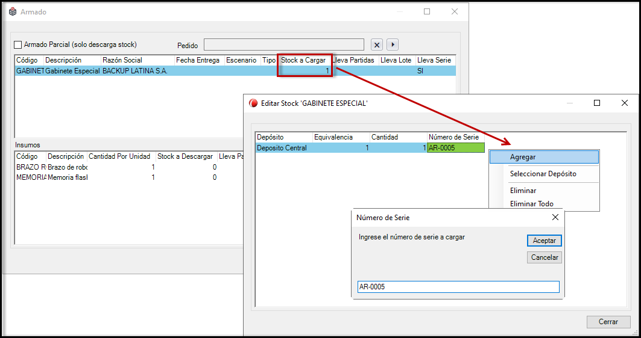Viewport: 641px width, 338px height.
Task: Click the Depósito column header
Action: (x=284, y=137)
